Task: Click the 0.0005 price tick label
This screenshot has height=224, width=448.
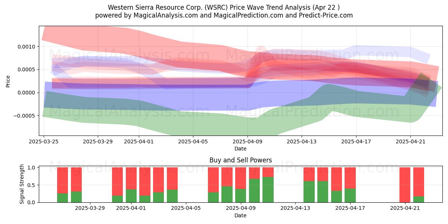Action: tap(27, 70)
